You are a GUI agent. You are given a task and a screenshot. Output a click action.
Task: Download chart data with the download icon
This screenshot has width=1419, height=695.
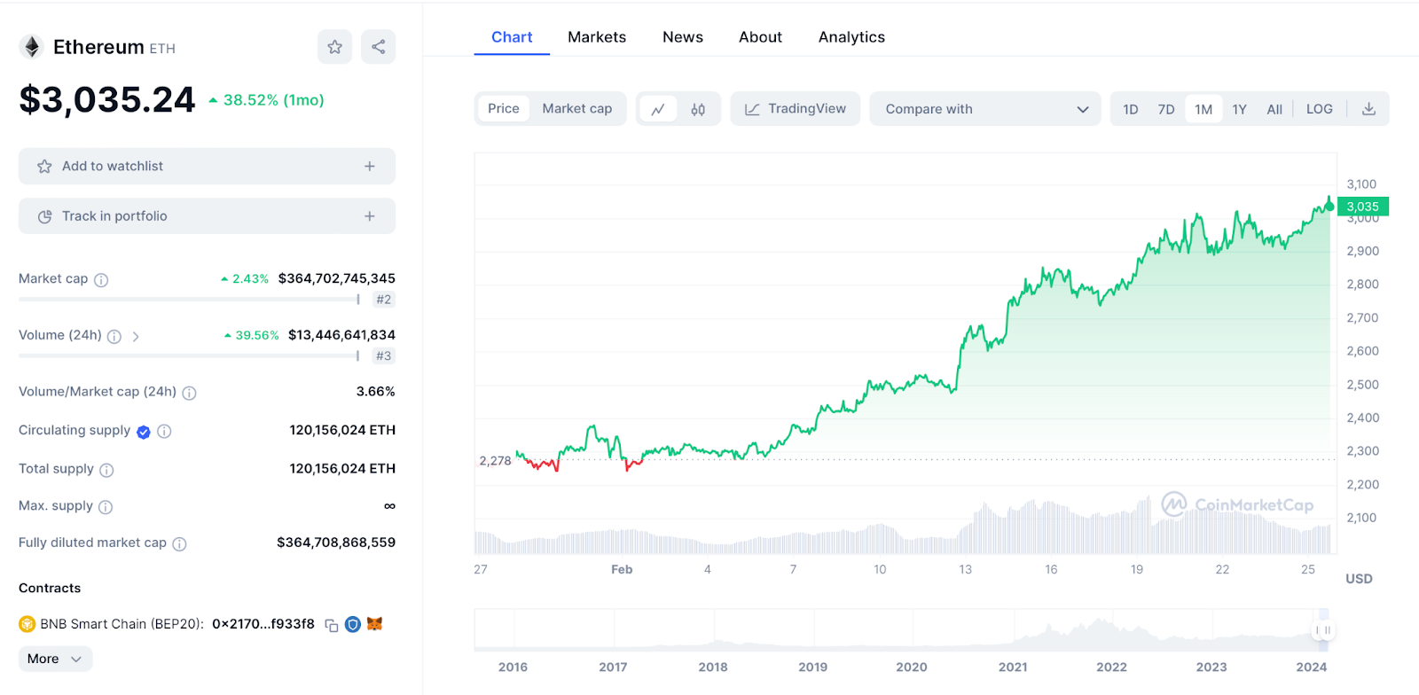point(1368,109)
